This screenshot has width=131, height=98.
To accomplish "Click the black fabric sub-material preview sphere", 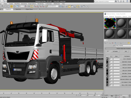I will click(107, 73).
